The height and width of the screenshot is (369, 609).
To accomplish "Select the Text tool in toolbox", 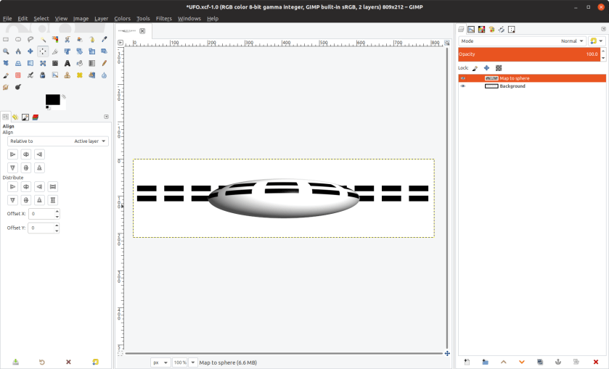I will (x=68, y=63).
